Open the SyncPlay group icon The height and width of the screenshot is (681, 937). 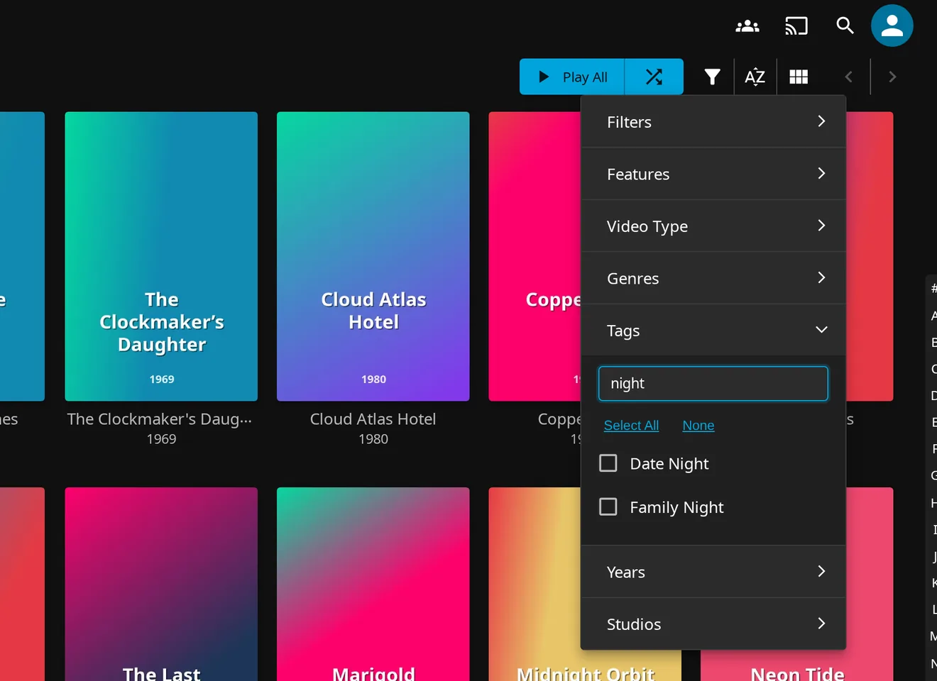point(747,26)
